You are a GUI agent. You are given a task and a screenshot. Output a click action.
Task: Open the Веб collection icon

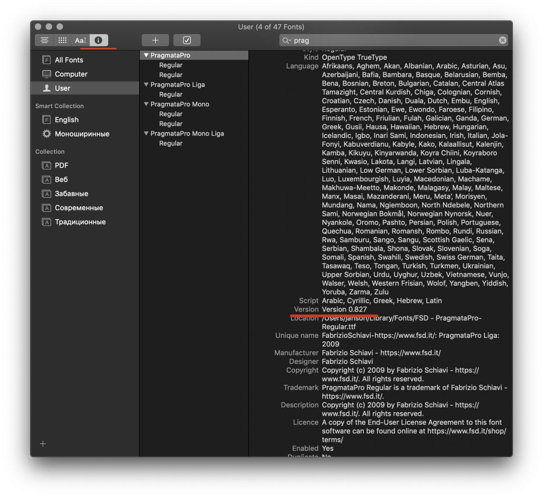tap(47, 179)
